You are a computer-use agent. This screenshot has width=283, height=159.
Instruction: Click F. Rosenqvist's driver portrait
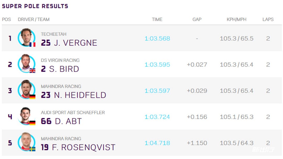(26, 142)
